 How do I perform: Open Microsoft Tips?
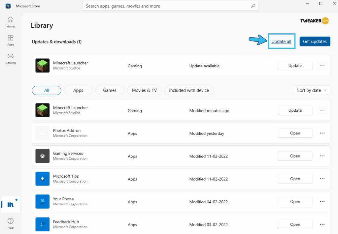(295, 179)
